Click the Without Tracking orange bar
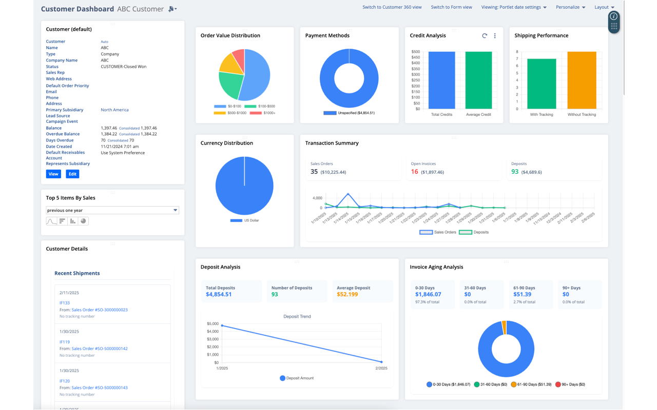 582,80
